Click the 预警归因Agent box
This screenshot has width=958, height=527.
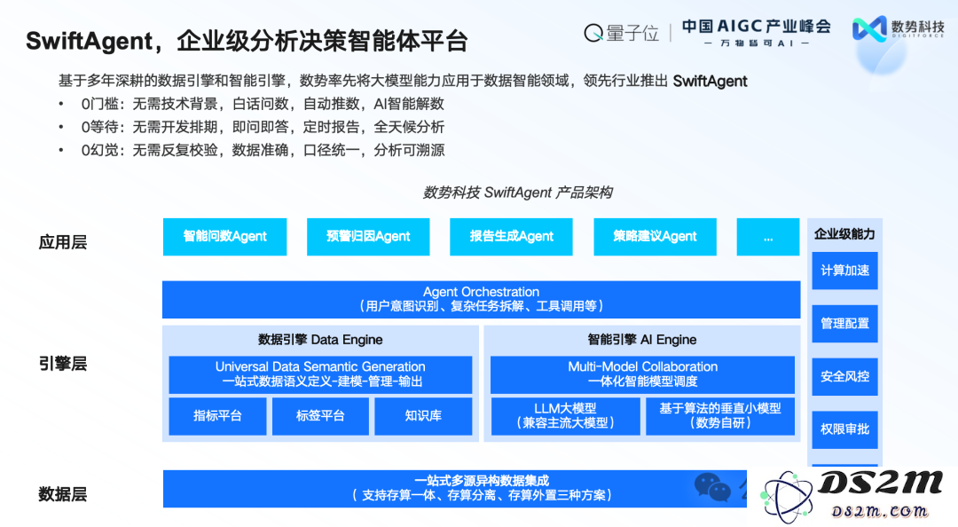pos(368,237)
